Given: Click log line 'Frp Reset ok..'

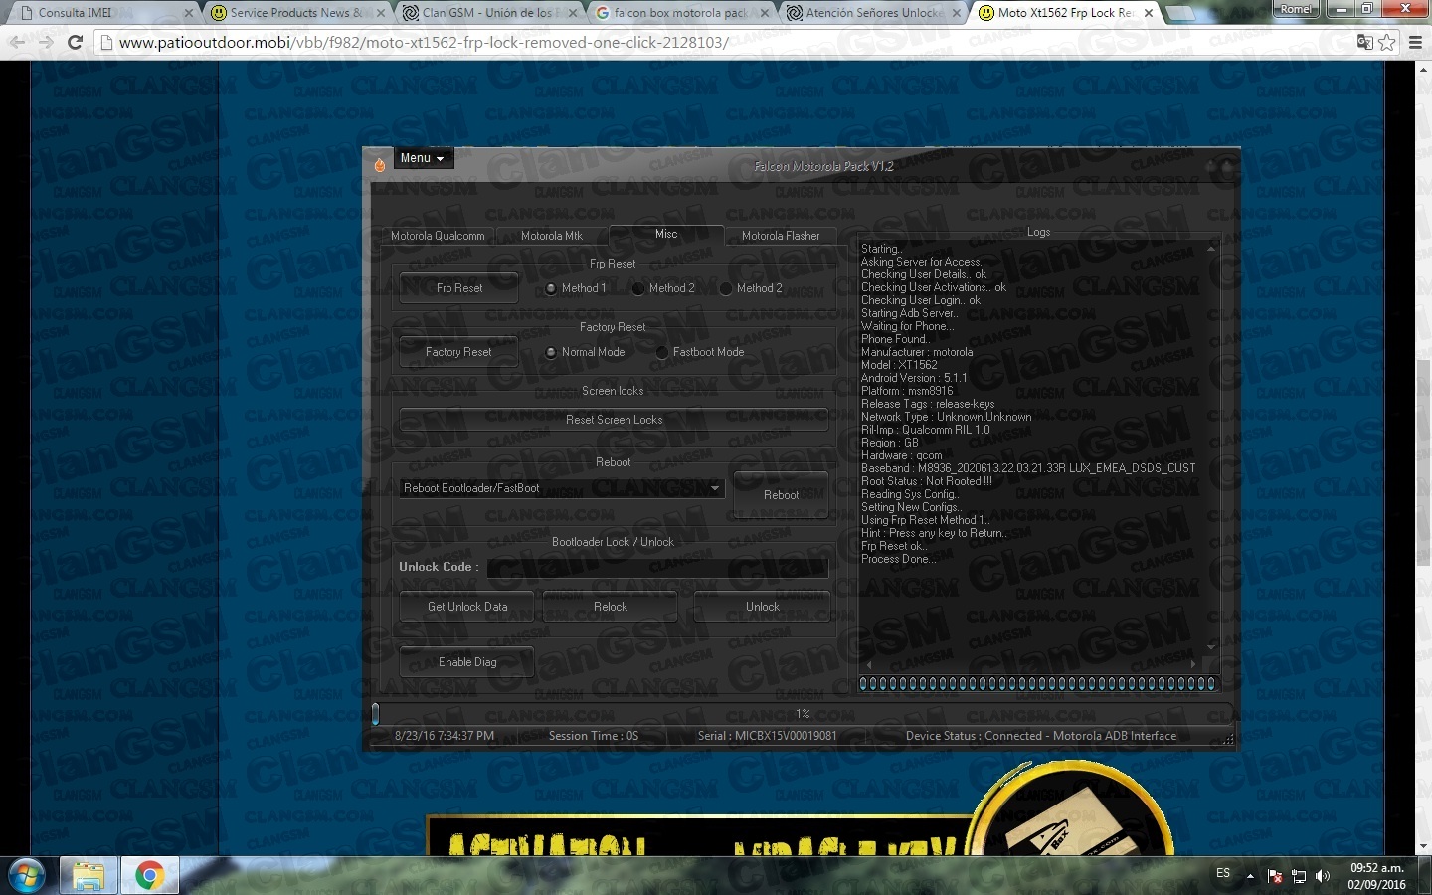Looking at the screenshot, I should [894, 546].
